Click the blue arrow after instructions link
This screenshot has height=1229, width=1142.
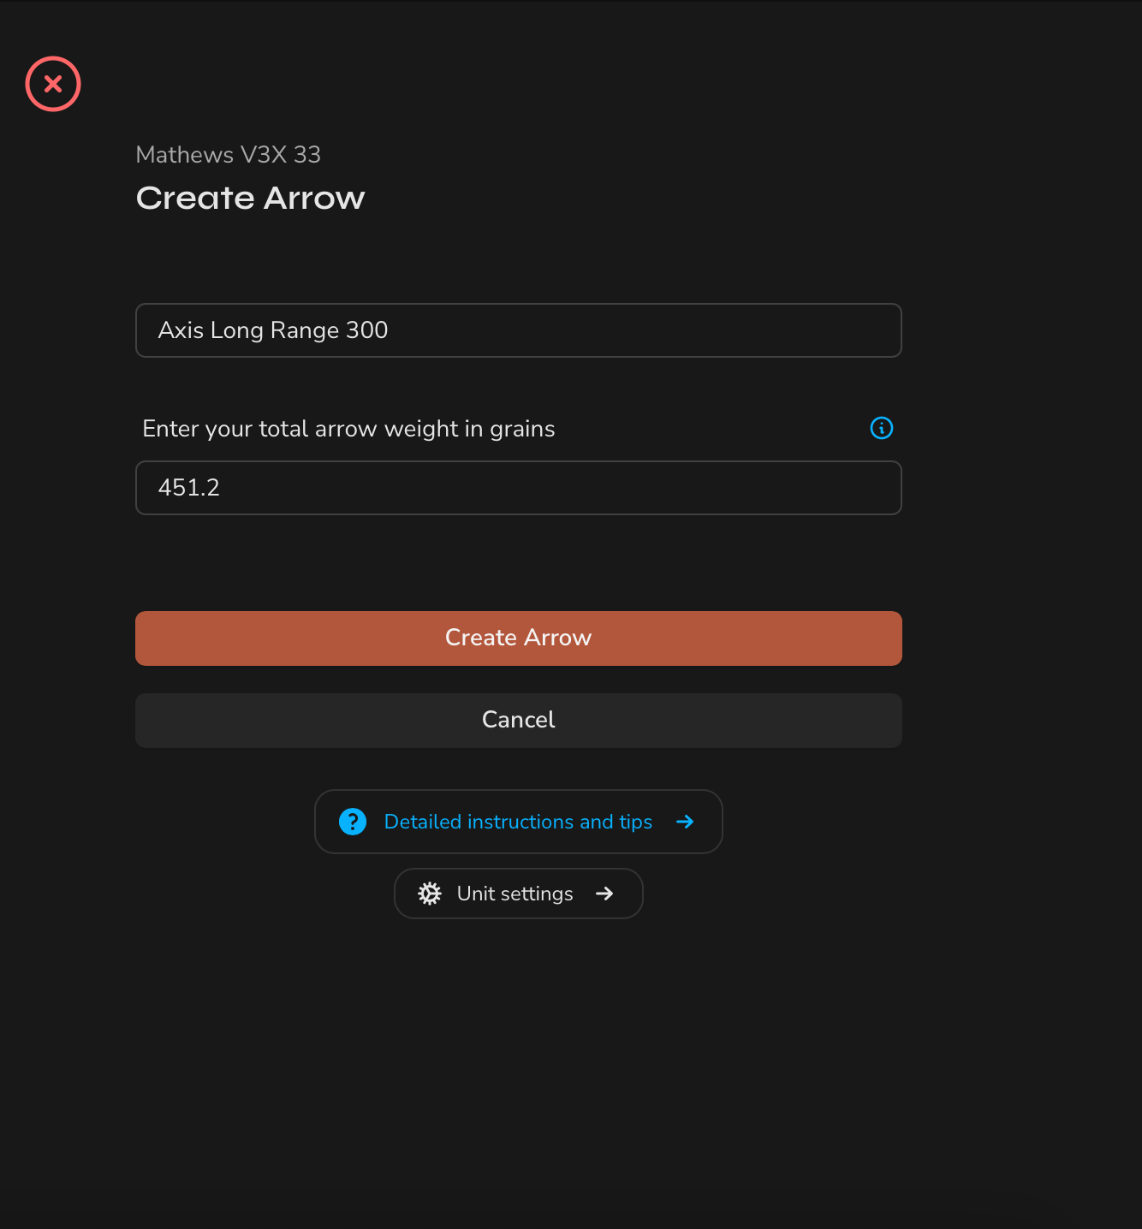685,822
